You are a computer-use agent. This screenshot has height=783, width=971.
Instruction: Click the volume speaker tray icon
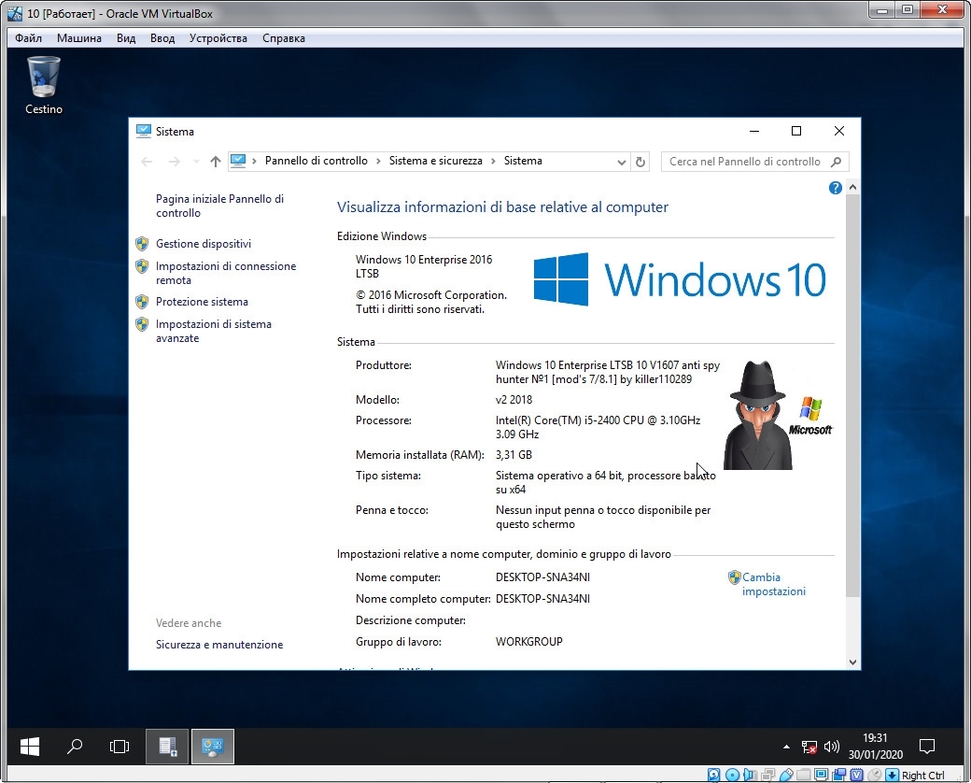point(829,747)
